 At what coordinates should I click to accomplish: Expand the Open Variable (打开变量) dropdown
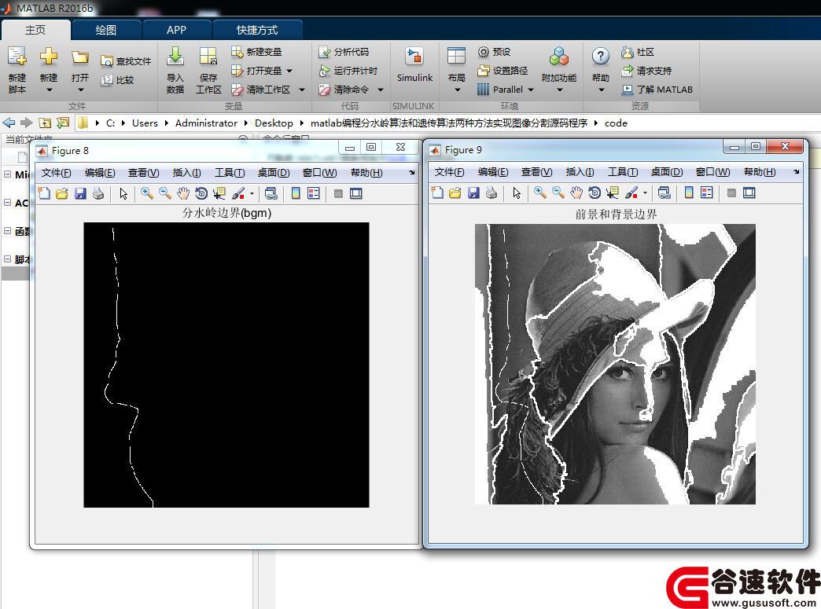pyautogui.click(x=289, y=71)
